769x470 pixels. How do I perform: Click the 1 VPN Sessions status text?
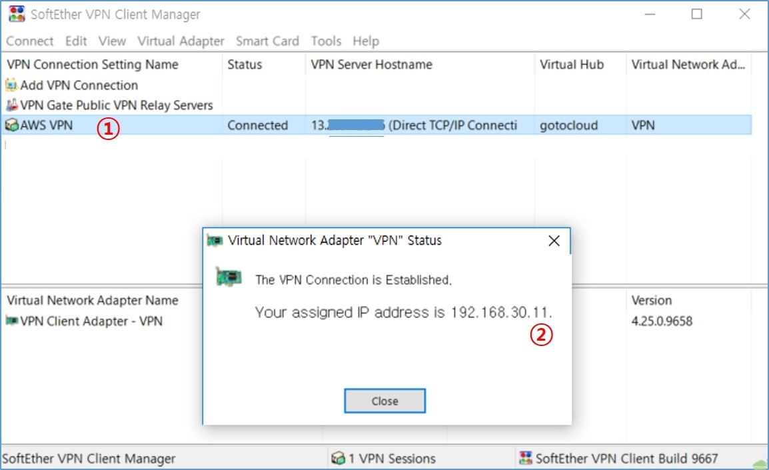coord(392,458)
